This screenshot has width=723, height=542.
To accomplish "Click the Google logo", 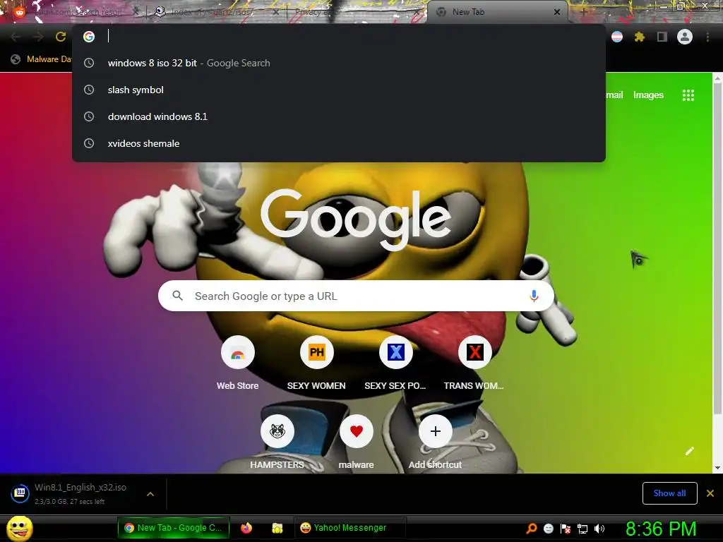I will [x=356, y=220].
